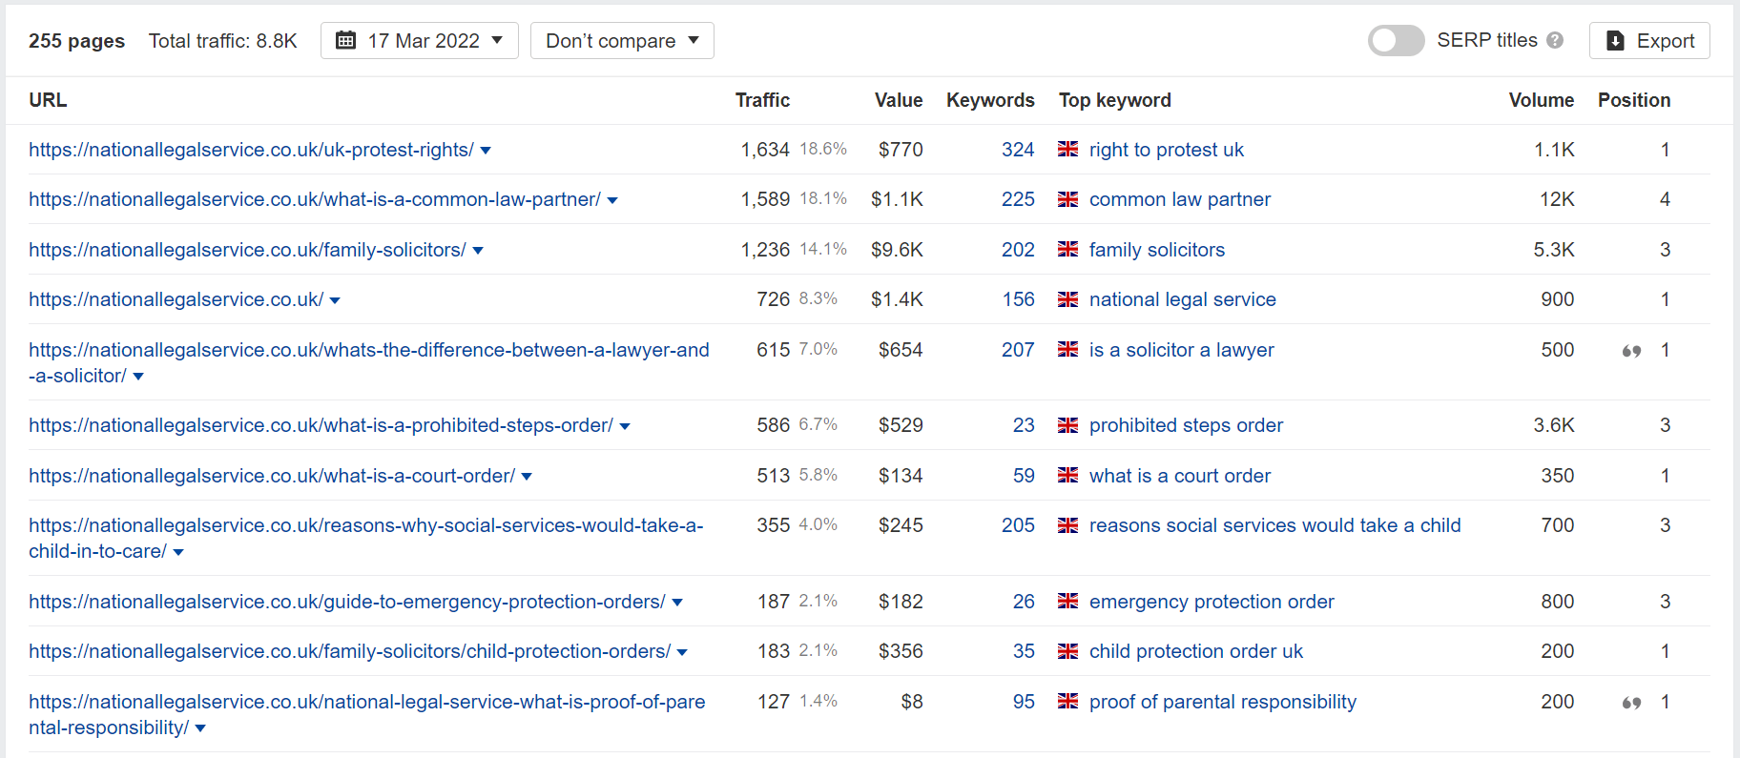Expand dropdown arrow for child-in-to-care URL

(178, 552)
